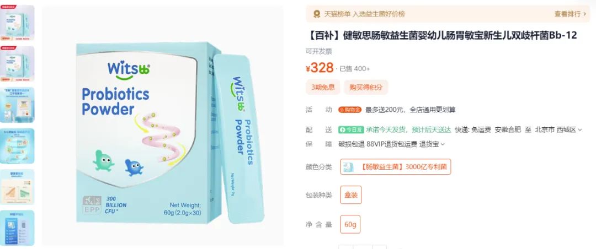Choose the 盒装 packaging option
The width and height of the screenshot is (596, 249).
coord(351,194)
